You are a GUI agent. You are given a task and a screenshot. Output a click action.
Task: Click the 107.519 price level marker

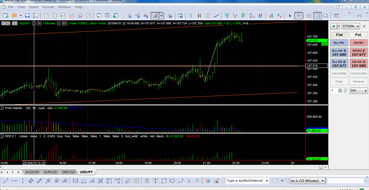pyautogui.click(x=316, y=66)
